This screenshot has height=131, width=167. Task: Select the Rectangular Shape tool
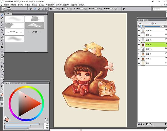tap(2, 55)
